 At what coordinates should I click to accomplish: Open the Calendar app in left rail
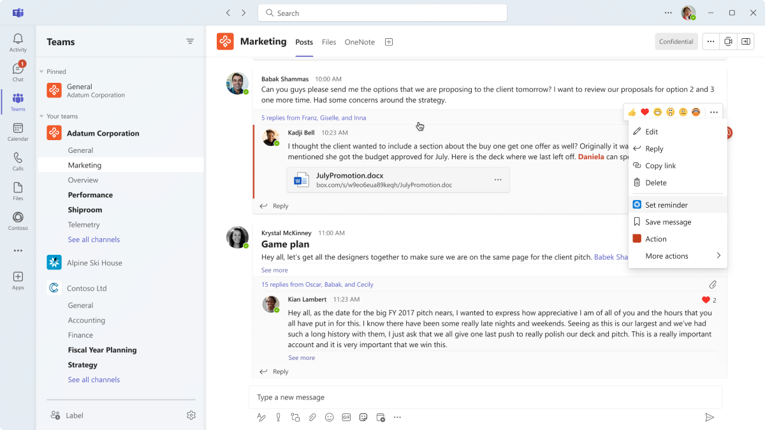tap(18, 132)
